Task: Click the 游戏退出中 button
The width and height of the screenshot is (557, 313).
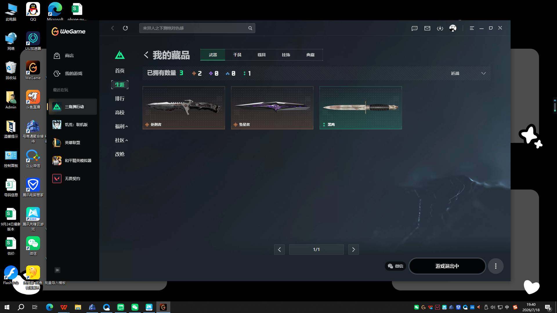Action: coord(447,266)
